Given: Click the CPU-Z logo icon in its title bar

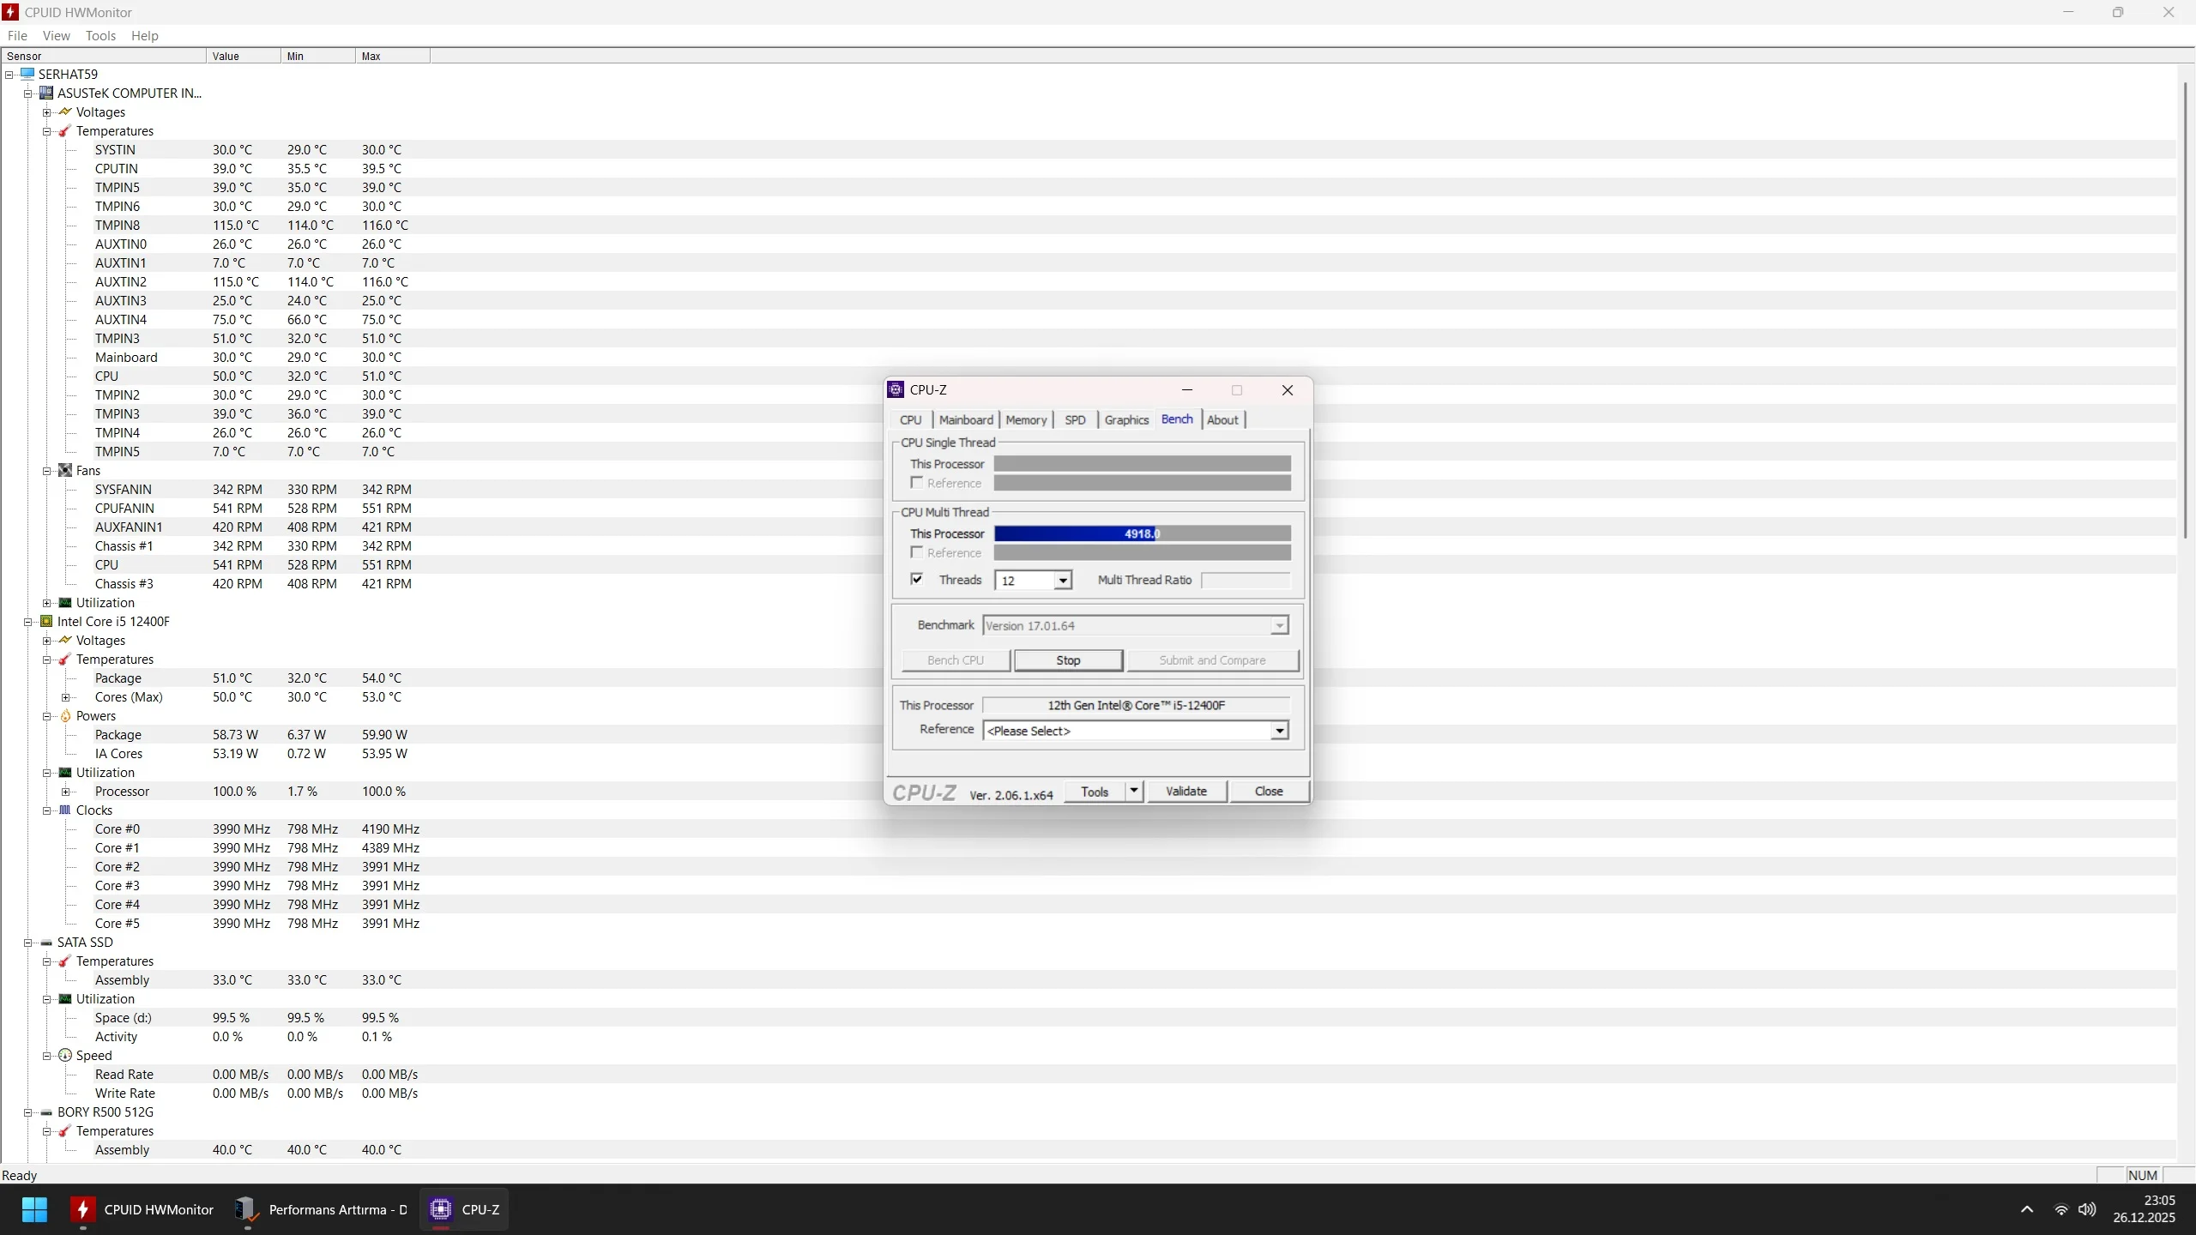Looking at the screenshot, I should tap(896, 389).
